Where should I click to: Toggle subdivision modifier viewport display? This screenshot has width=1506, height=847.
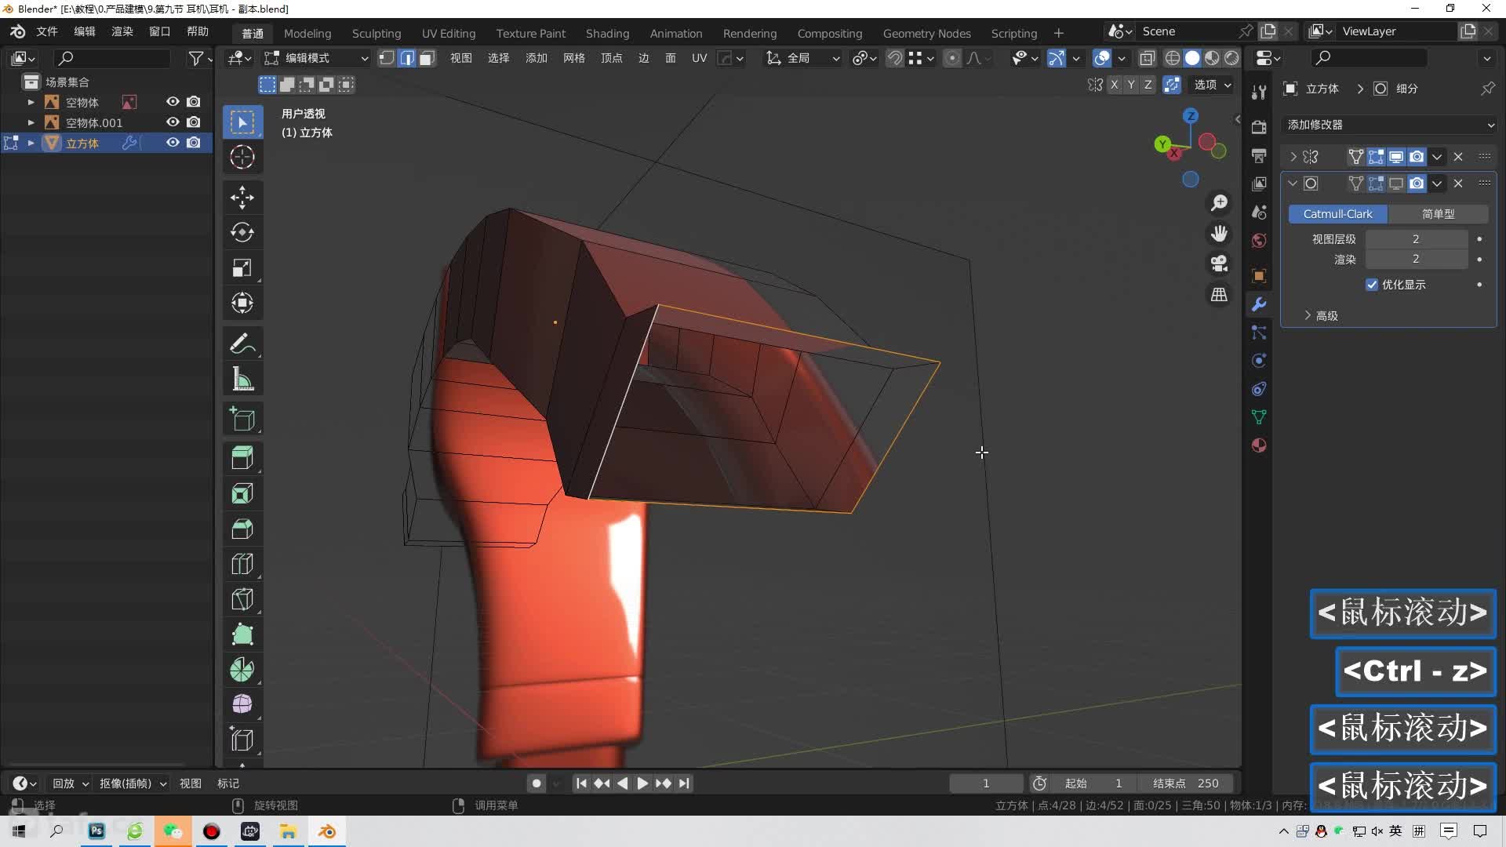point(1396,184)
